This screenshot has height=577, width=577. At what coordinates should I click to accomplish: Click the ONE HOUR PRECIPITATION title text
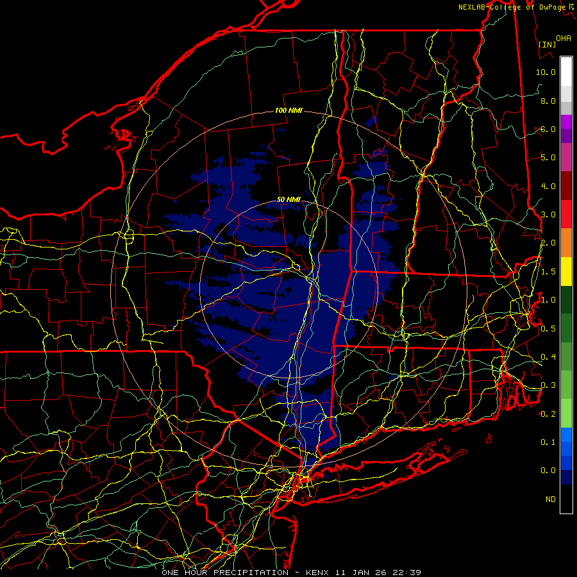coord(225,573)
